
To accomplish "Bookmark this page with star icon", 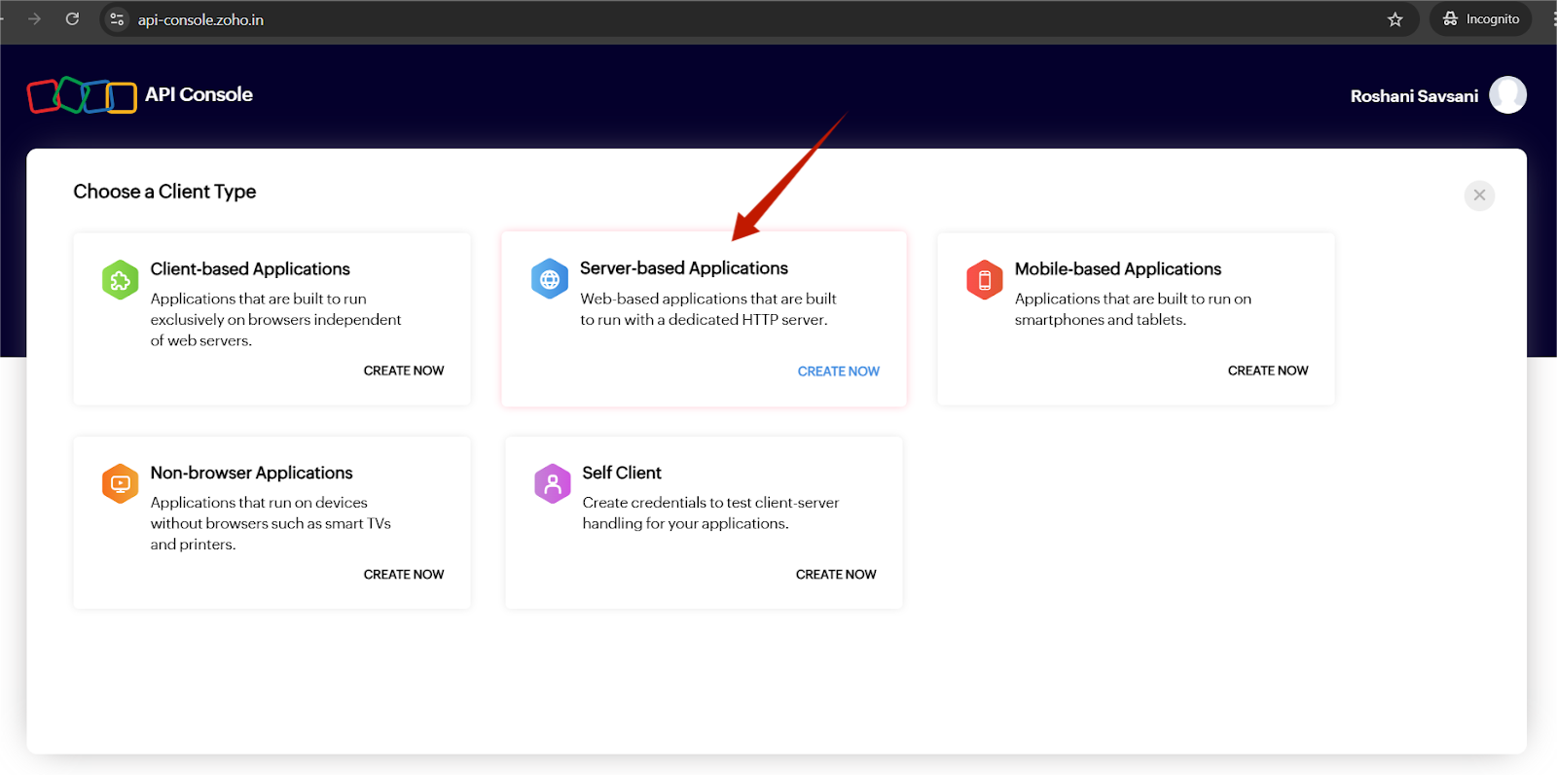I will (1394, 19).
